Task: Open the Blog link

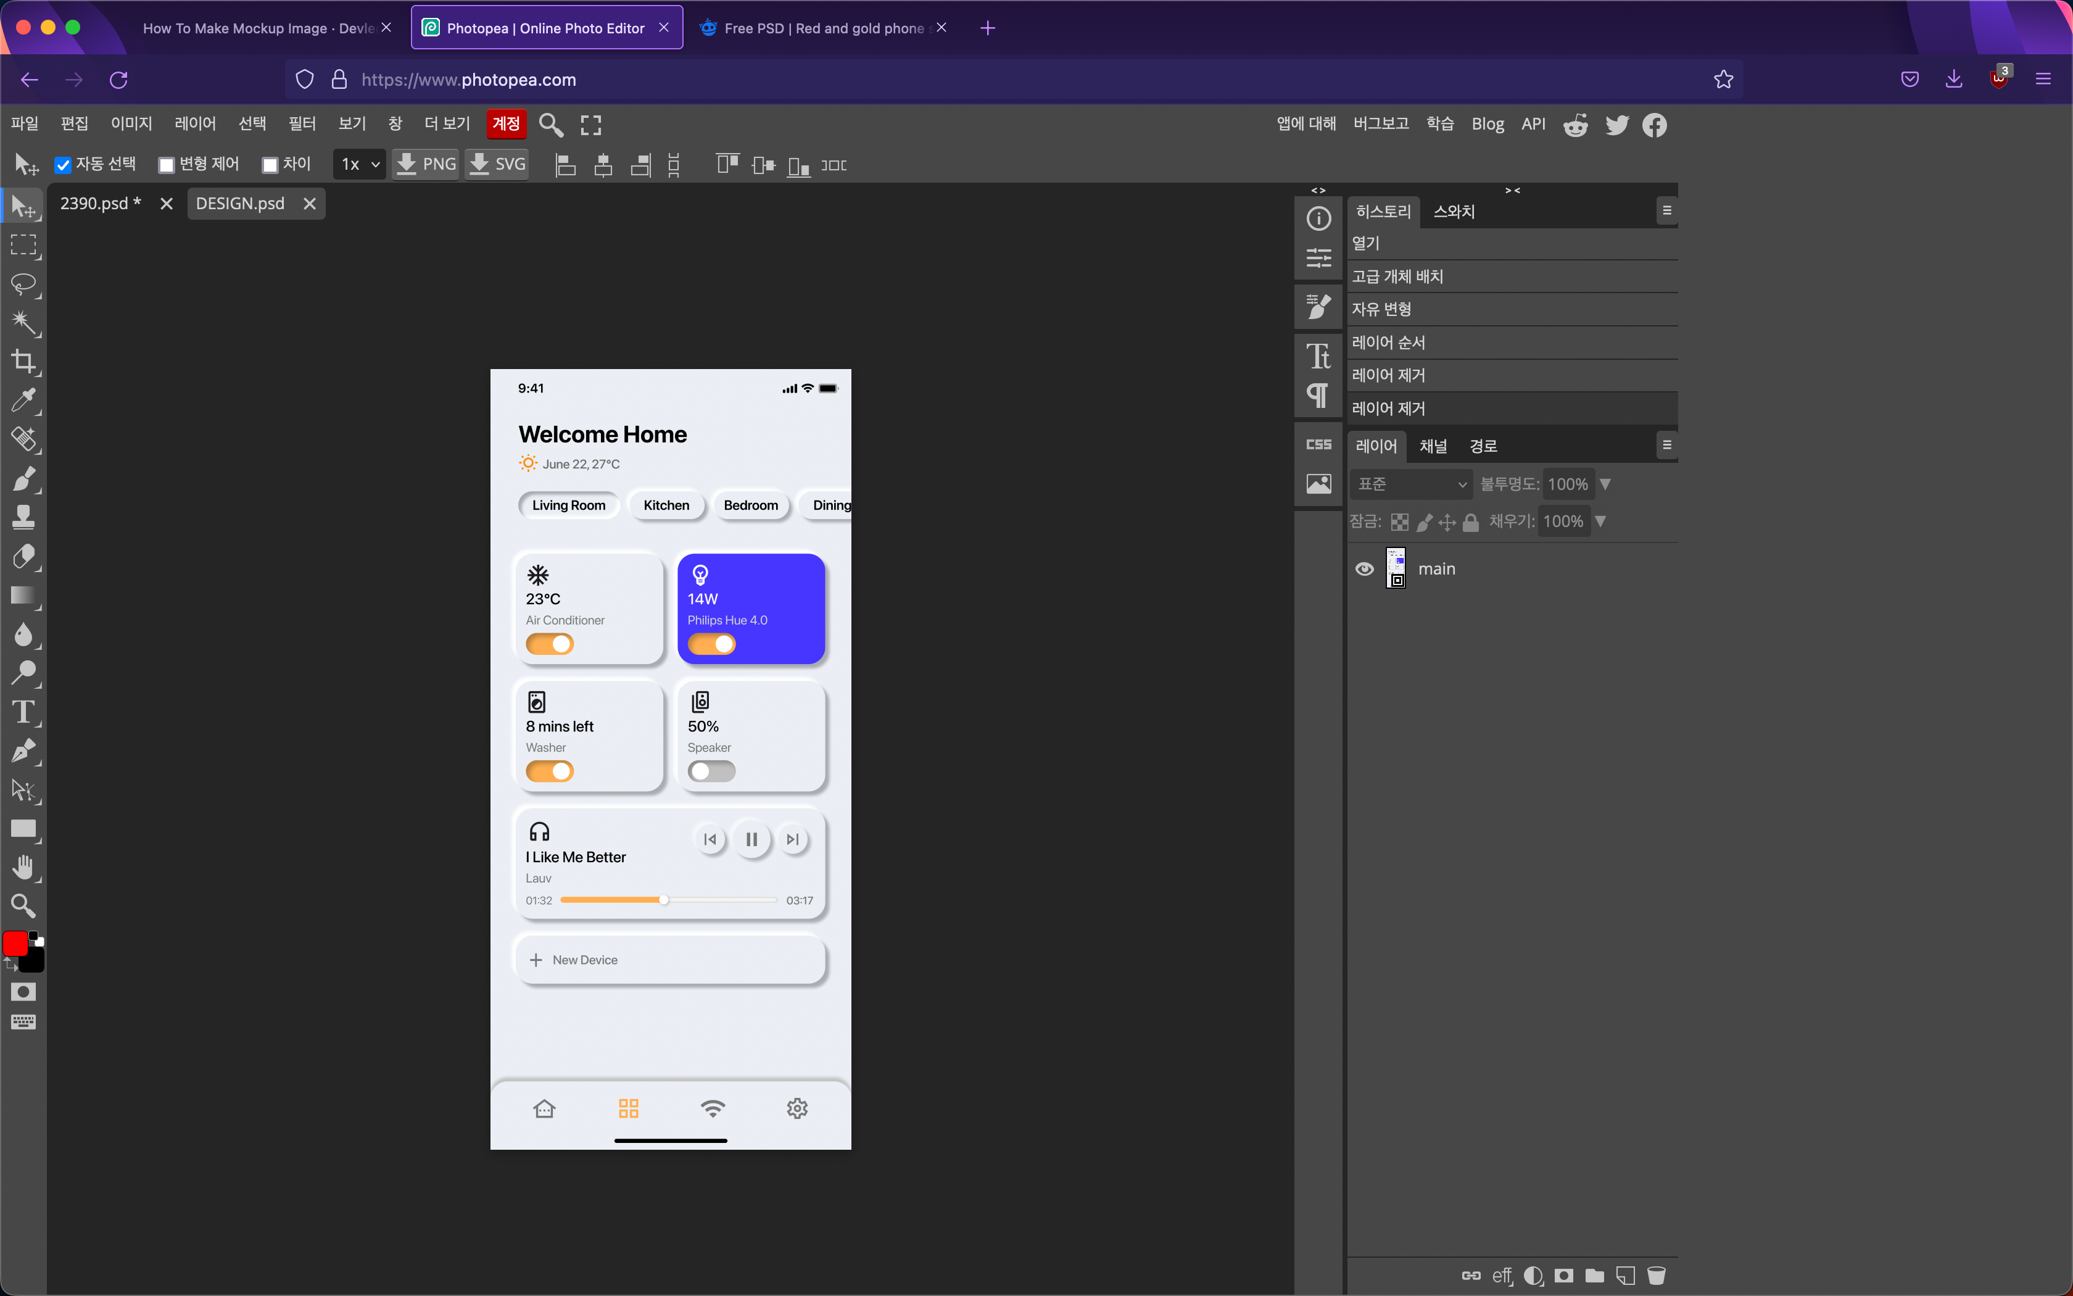Action: 1488,124
